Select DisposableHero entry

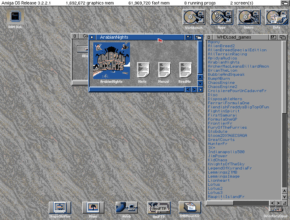point(225,99)
